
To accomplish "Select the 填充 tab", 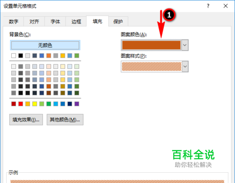I will [x=97, y=21].
